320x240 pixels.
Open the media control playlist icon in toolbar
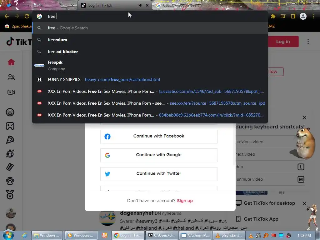(x=283, y=16)
